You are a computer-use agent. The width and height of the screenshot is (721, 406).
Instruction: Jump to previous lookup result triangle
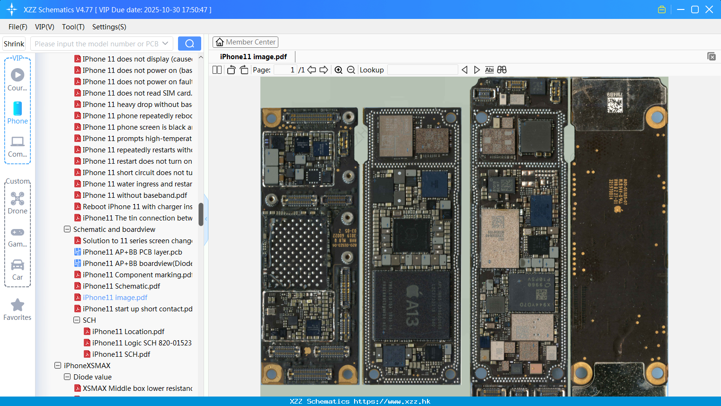464,70
